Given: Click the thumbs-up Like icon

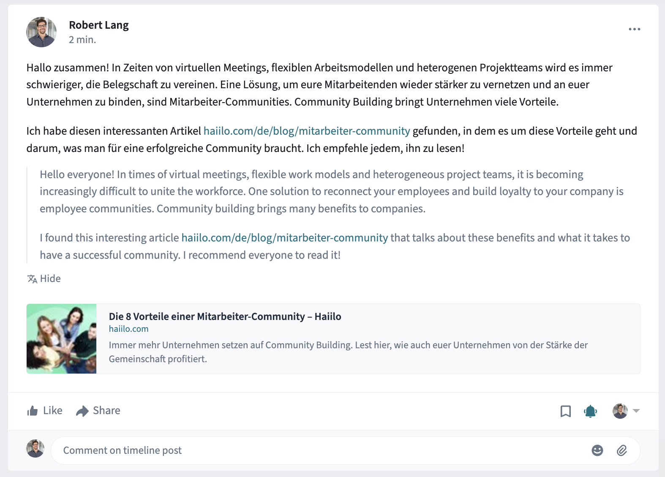Looking at the screenshot, I should (x=33, y=411).
